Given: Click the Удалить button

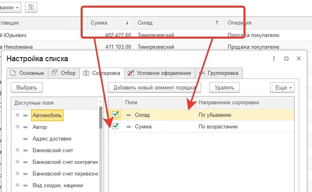Looking at the screenshot, I should pyautogui.click(x=224, y=87).
